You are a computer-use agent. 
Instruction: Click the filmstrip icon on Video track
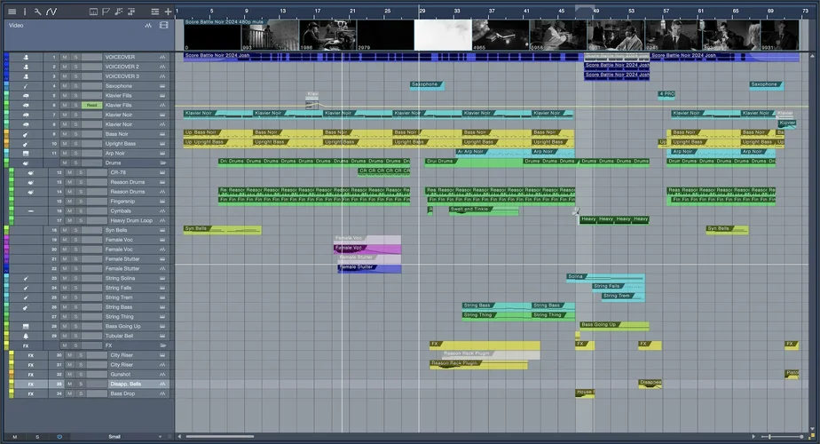163,26
